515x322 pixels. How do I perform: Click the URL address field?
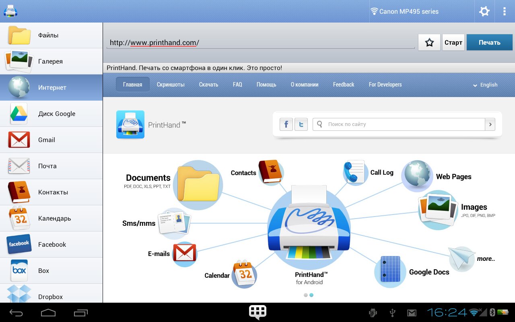pos(260,43)
